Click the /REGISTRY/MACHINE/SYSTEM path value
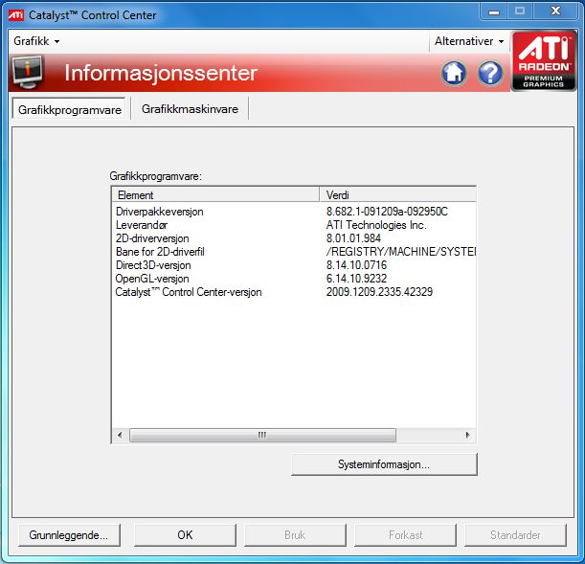Screen dimensions: 585x564 (x=401, y=252)
